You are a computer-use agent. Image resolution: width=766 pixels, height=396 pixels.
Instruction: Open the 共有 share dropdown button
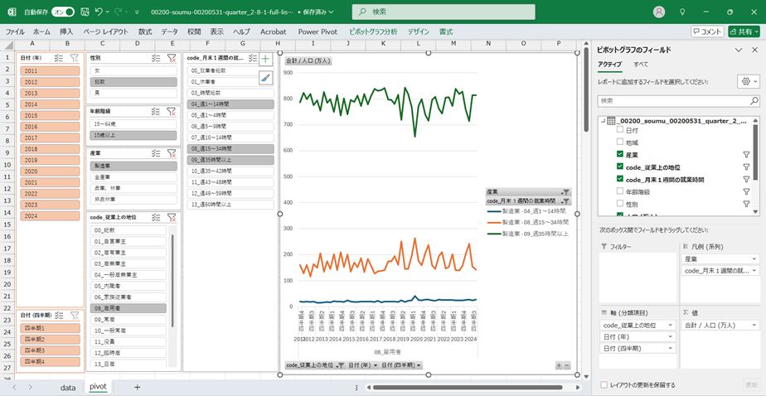coord(744,31)
